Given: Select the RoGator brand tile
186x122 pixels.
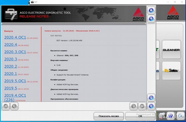Looking at the screenshot, I should point(171,70).
